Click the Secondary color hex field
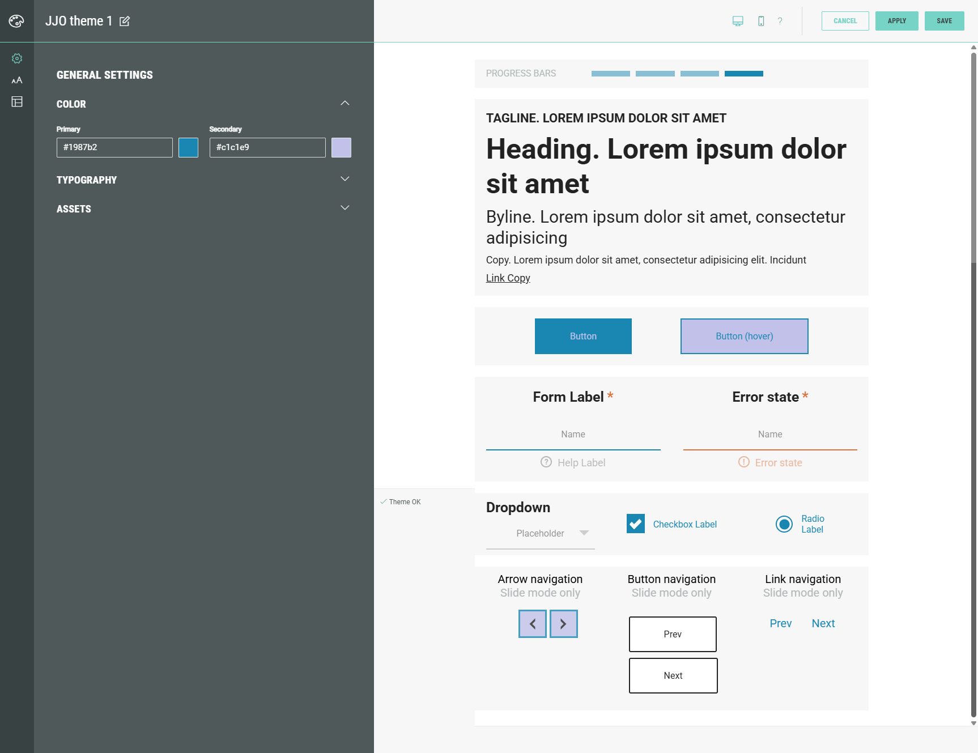This screenshot has height=753, width=978. tap(267, 147)
